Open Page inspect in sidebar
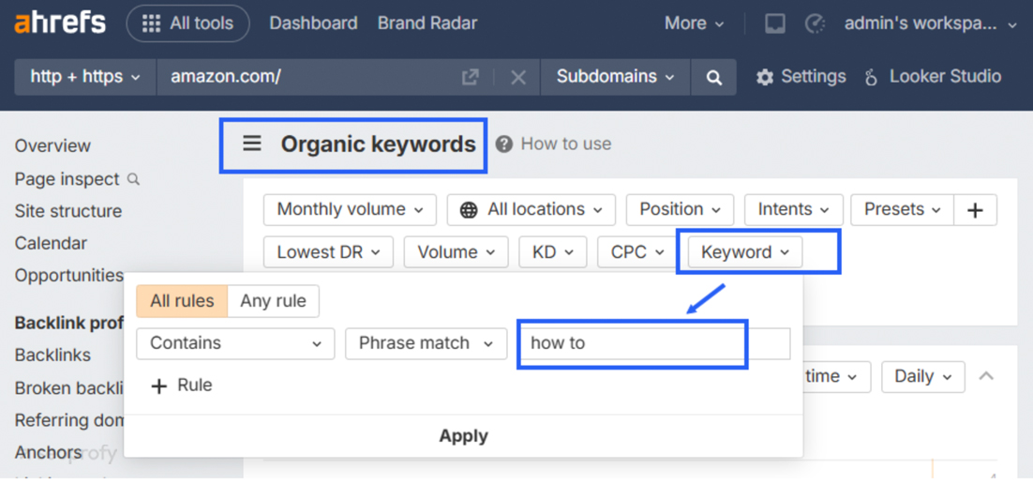The height and width of the screenshot is (484, 1033). (x=67, y=179)
